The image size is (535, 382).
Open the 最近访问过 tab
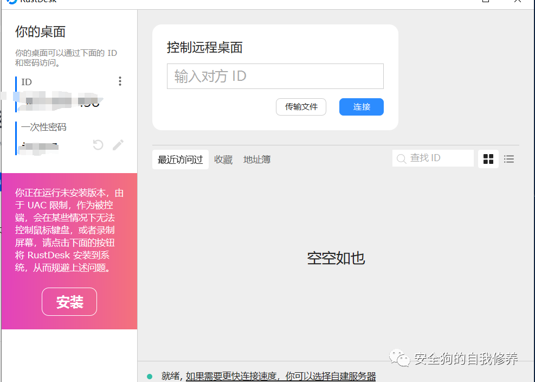coord(180,160)
